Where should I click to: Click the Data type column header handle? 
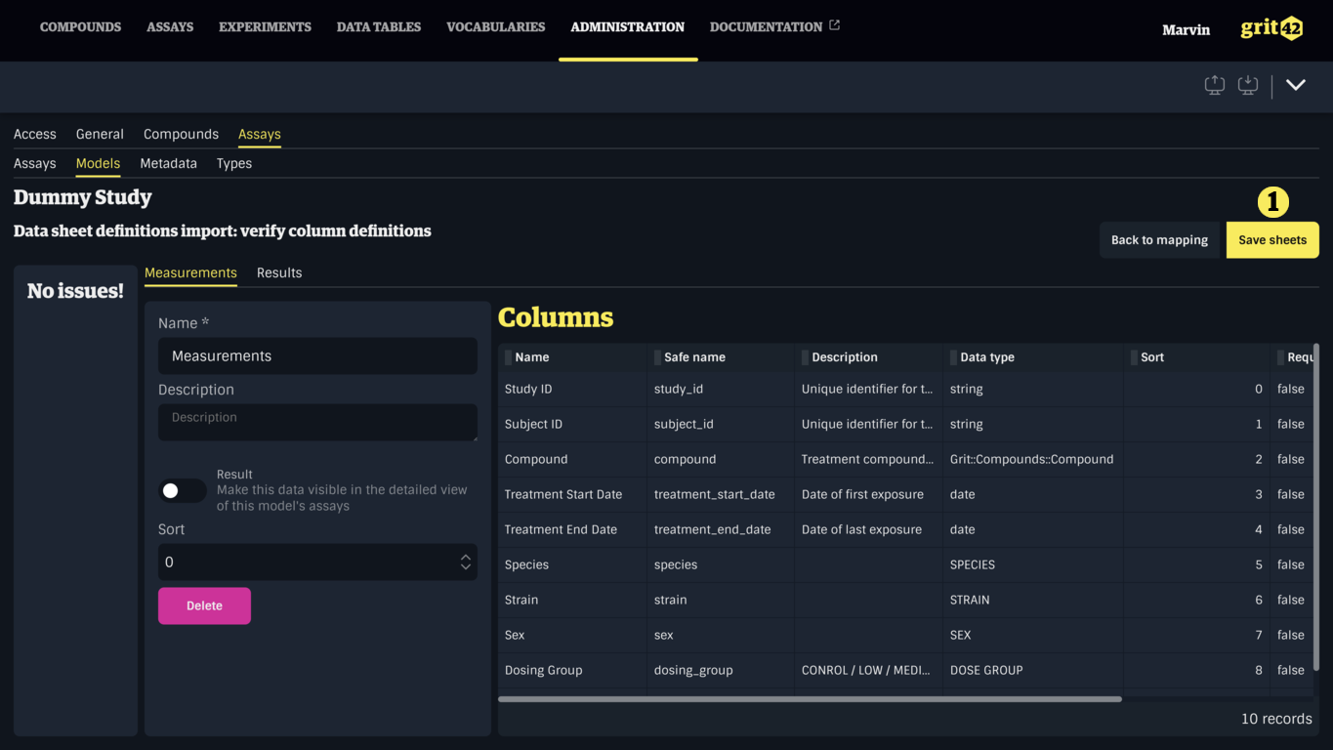click(952, 357)
